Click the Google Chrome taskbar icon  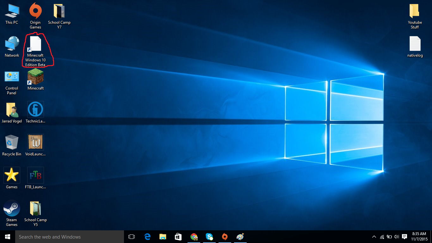tap(194, 237)
